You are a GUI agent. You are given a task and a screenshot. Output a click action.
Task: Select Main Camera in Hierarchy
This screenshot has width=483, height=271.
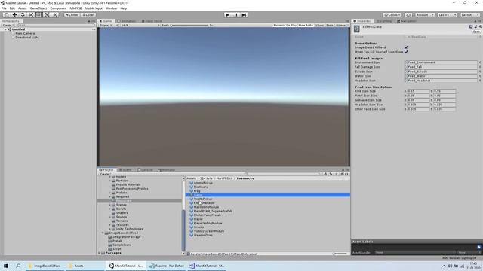[x=25, y=33]
